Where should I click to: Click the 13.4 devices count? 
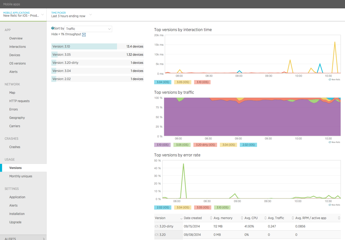pos(135,47)
